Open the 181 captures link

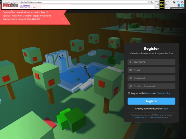pos(25,5)
